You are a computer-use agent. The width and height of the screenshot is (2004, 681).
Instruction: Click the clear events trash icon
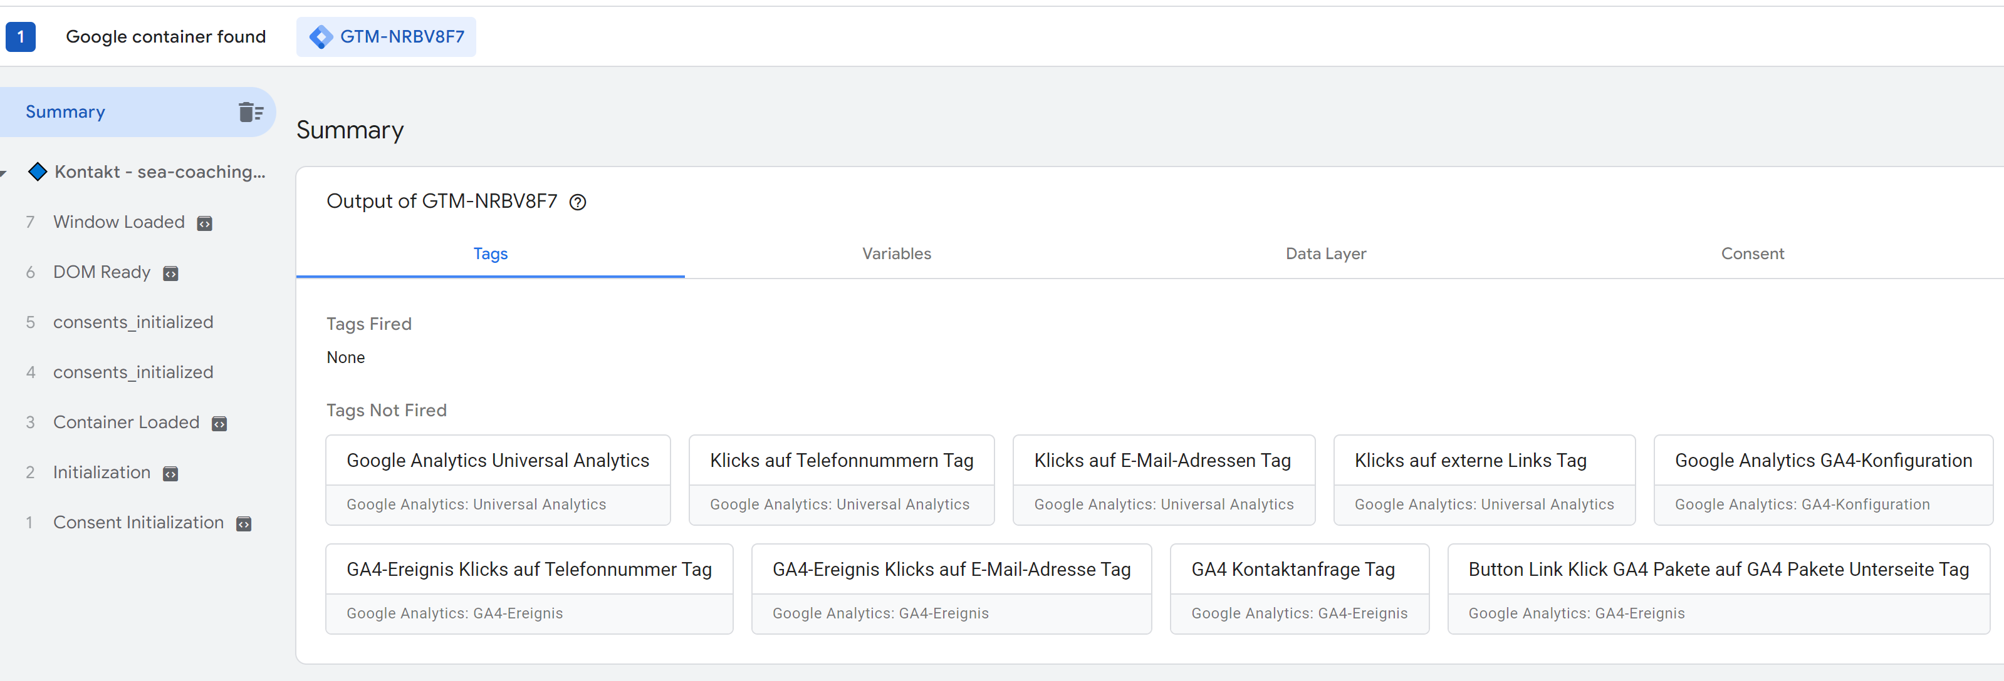(x=251, y=112)
